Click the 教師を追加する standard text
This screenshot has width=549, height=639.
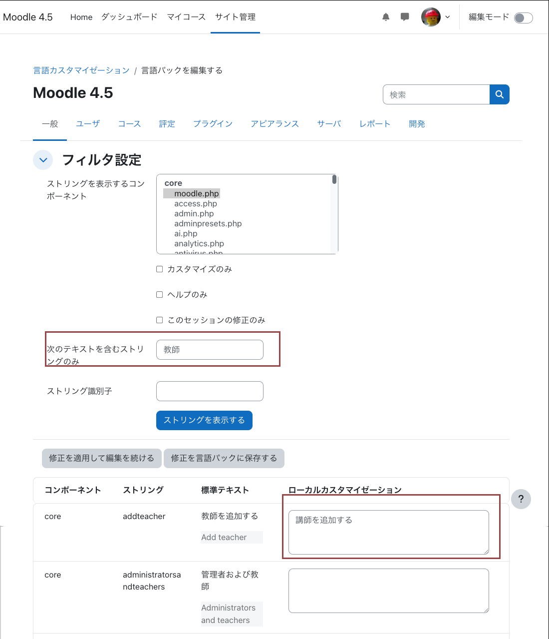click(230, 516)
